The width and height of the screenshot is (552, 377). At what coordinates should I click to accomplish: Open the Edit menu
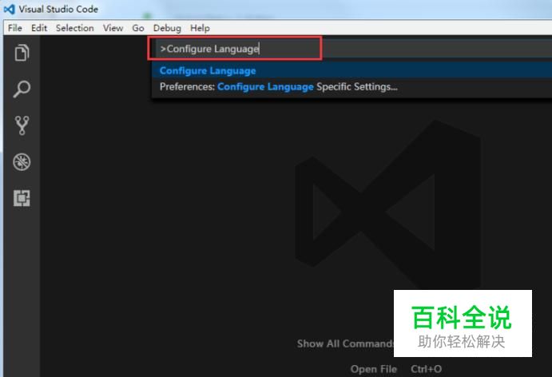[39, 28]
